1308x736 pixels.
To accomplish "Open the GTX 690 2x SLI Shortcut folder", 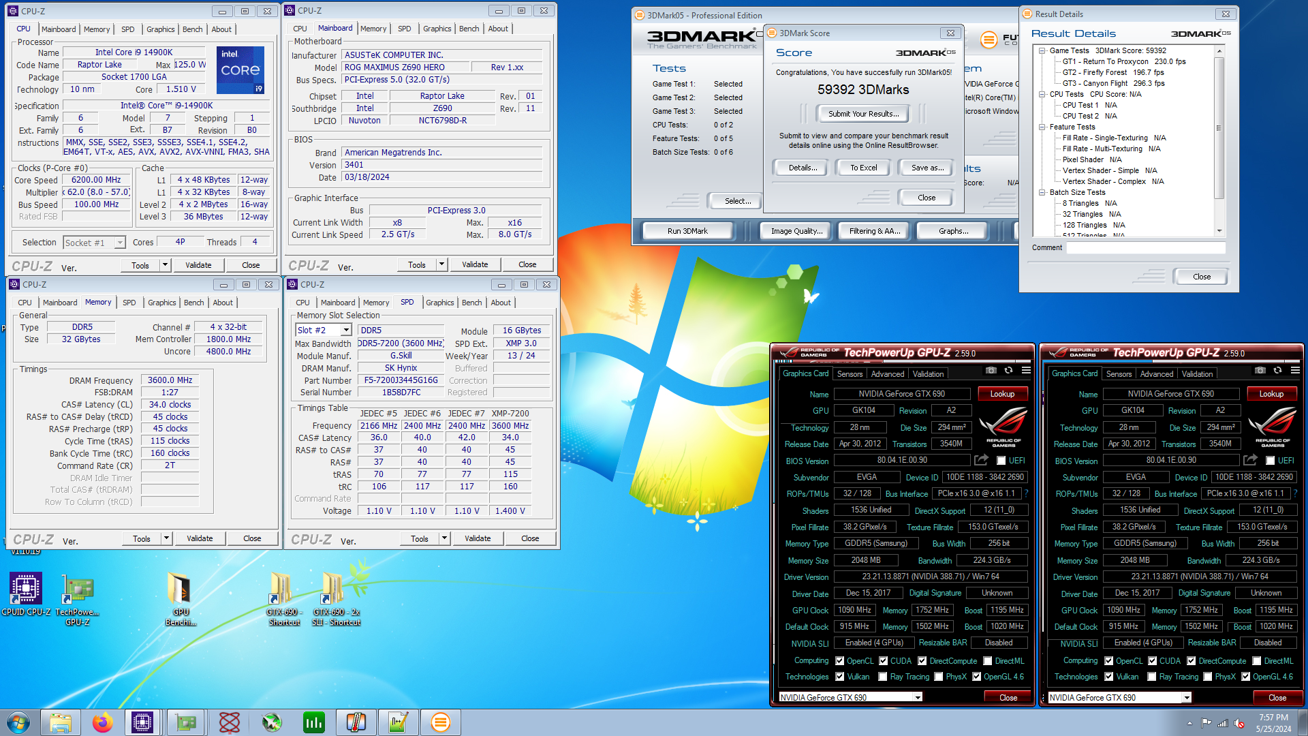I will click(337, 600).
